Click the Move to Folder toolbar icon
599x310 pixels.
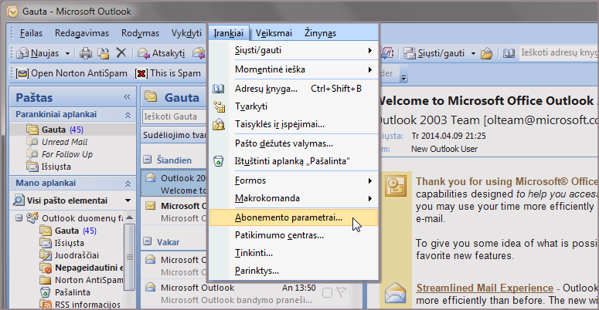pos(103,53)
